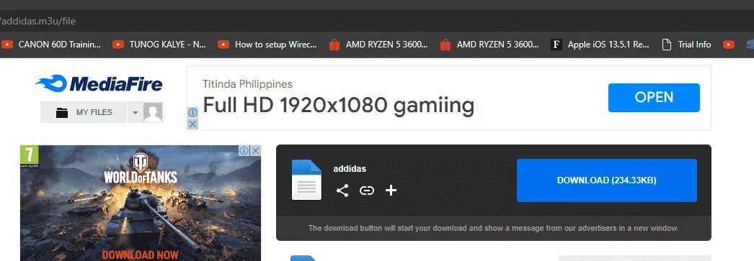This screenshot has height=261, width=754.
Task: Click the MediaFire logo
Action: (99, 84)
